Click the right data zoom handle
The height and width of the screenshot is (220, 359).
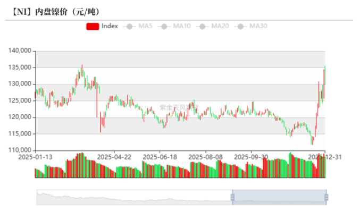tap(326, 197)
